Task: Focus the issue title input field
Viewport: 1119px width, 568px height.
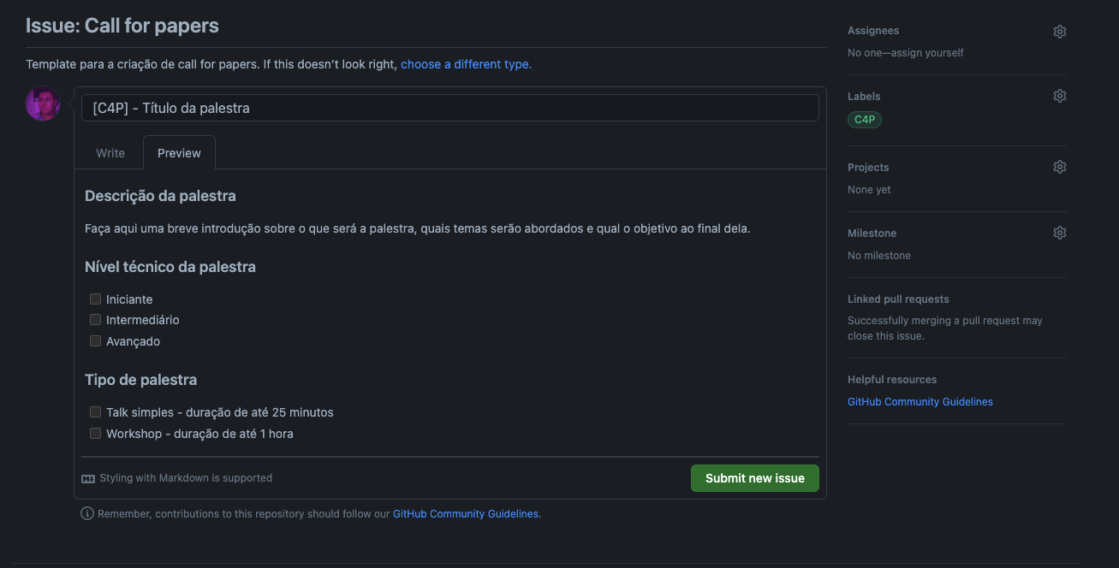Action: pos(449,108)
